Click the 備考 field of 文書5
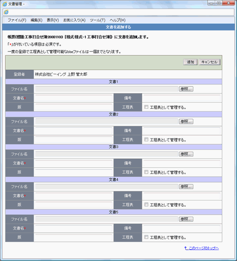237x261 pixels. [182, 228]
